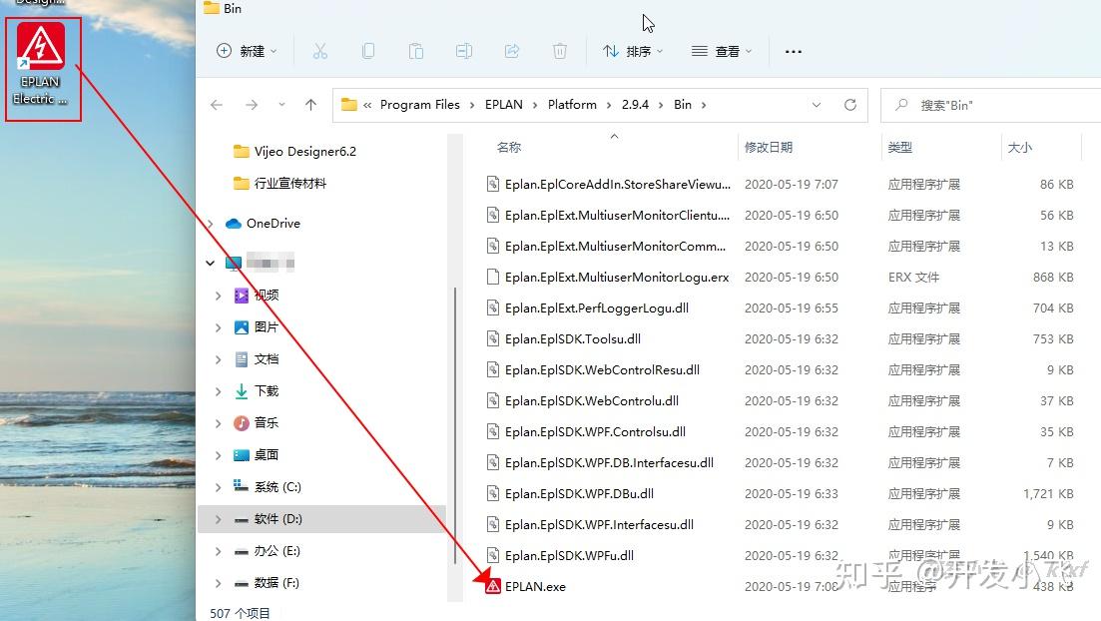Image resolution: width=1101 pixels, height=621 pixels.
Task: Click the Rename icon in toolbar
Action: (463, 51)
